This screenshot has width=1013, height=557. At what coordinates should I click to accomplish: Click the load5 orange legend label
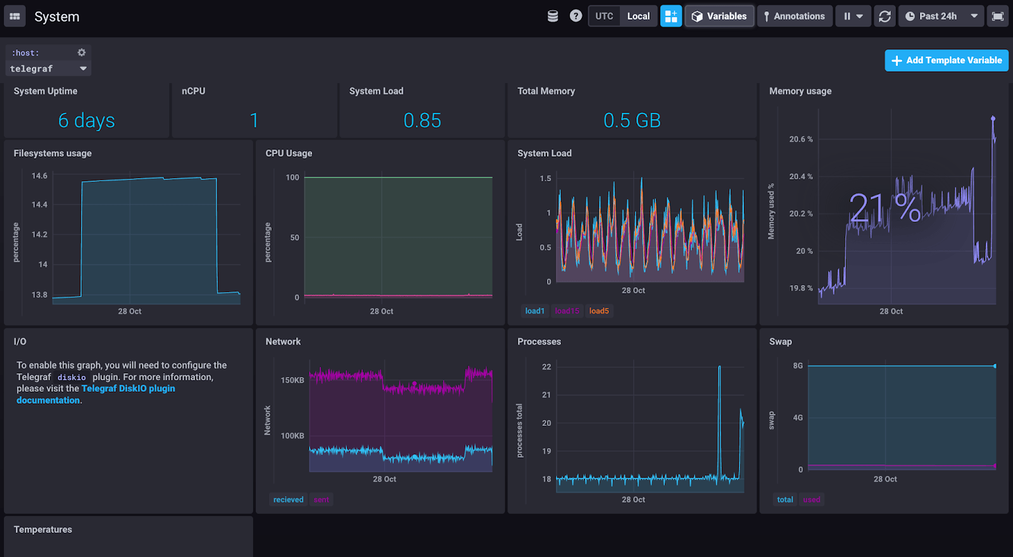tap(599, 311)
